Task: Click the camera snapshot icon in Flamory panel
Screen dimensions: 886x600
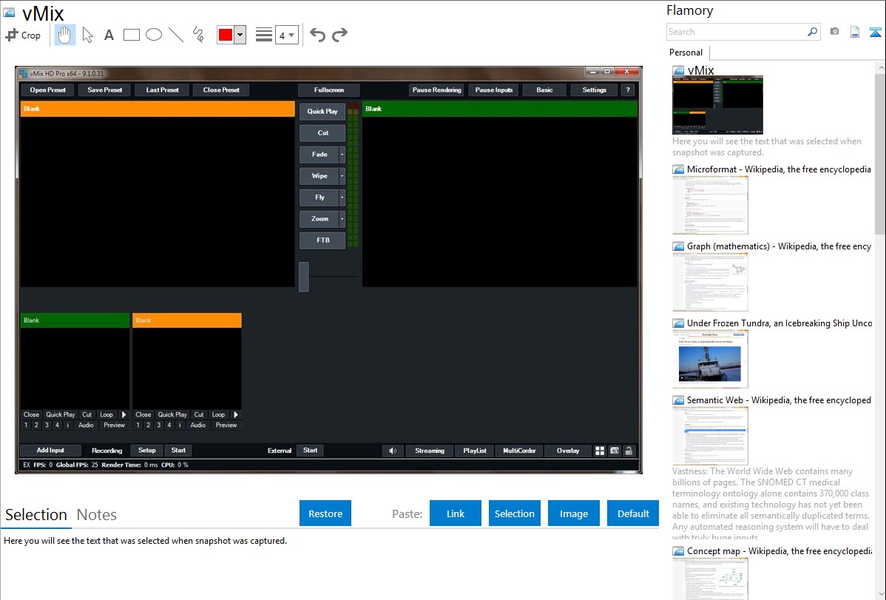Action: point(834,32)
